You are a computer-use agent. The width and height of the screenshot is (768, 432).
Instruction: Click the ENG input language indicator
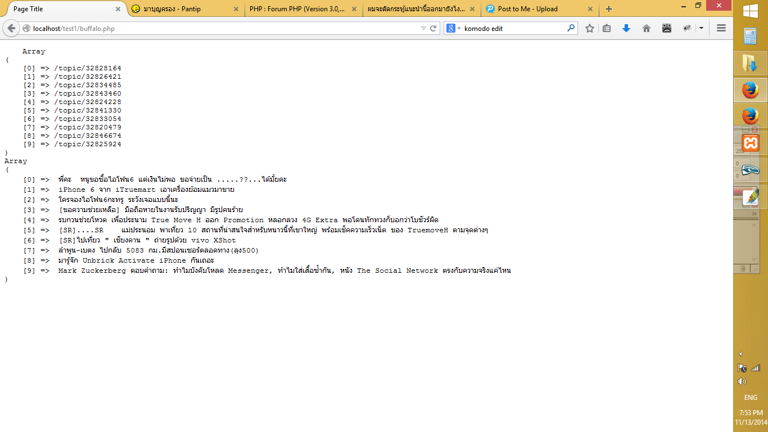(x=751, y=398)
